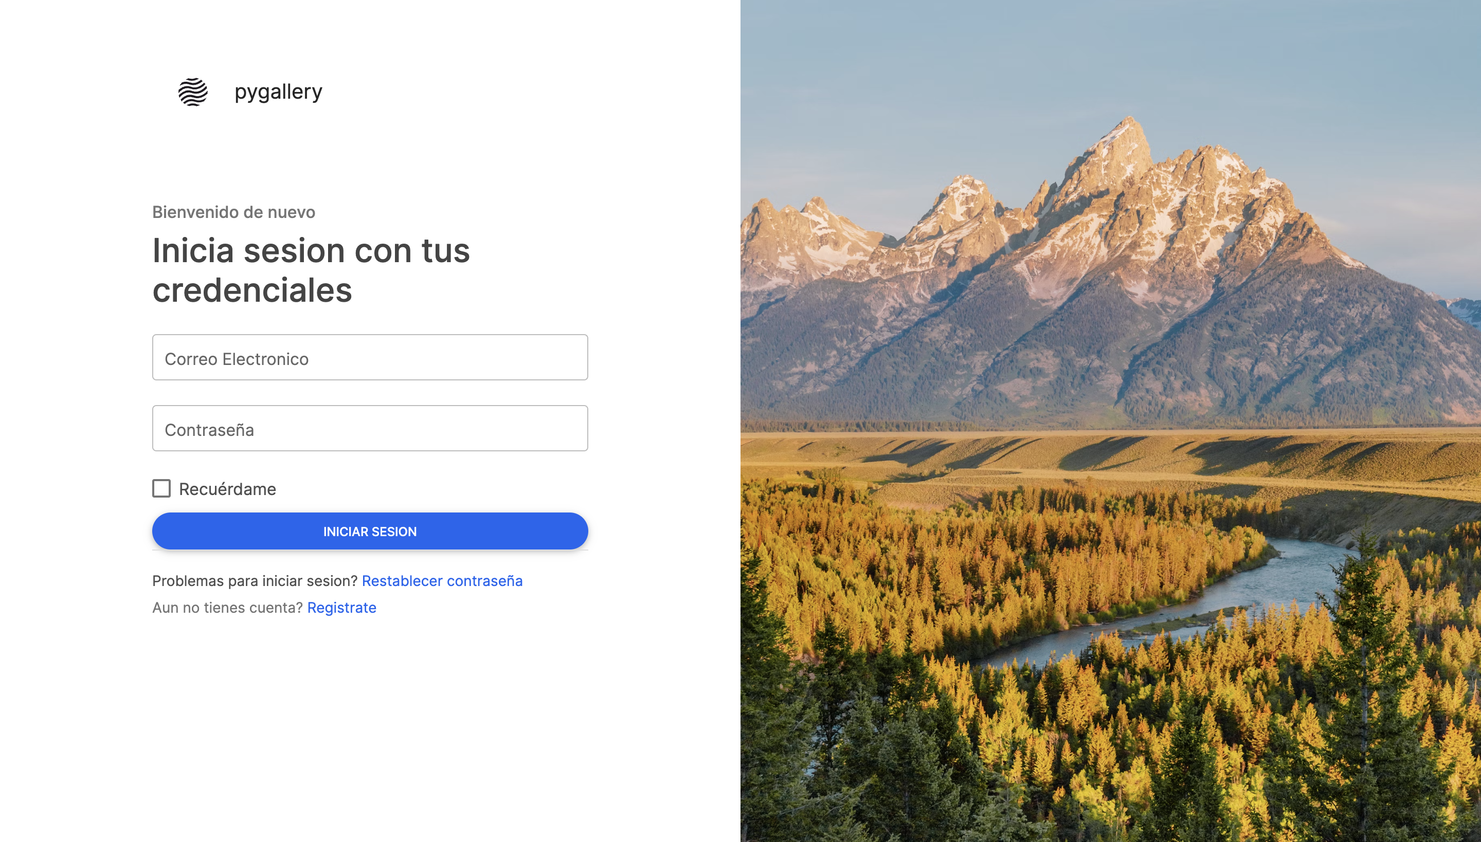Click the pygallery wave logo icon
This screenshot has height=842, width=1481.
pyautogui.click(x=193, y=91)
